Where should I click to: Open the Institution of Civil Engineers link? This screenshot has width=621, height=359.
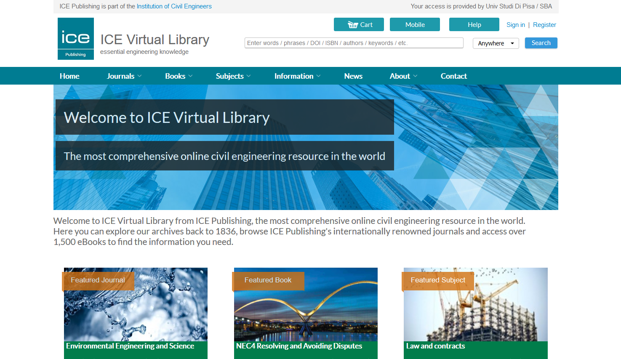(x=174, y=6)
